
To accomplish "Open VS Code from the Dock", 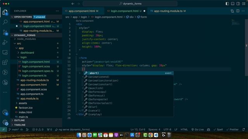I will 156,135.
